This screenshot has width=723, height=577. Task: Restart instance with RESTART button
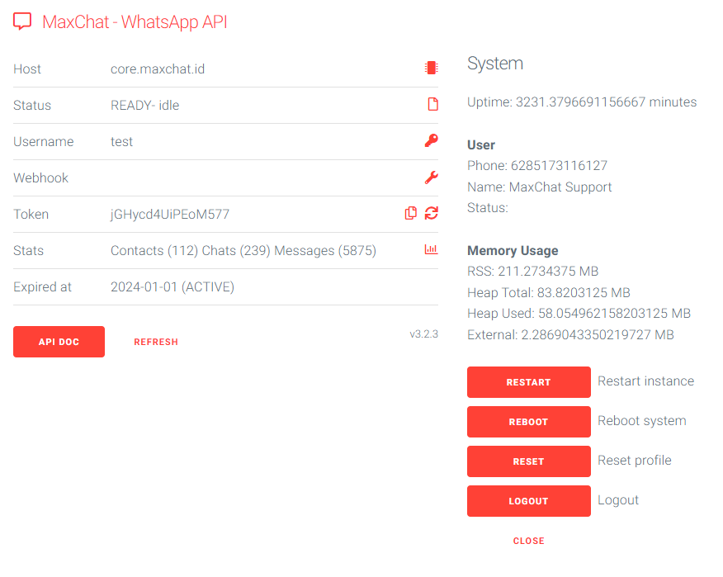tap(528, 382)
